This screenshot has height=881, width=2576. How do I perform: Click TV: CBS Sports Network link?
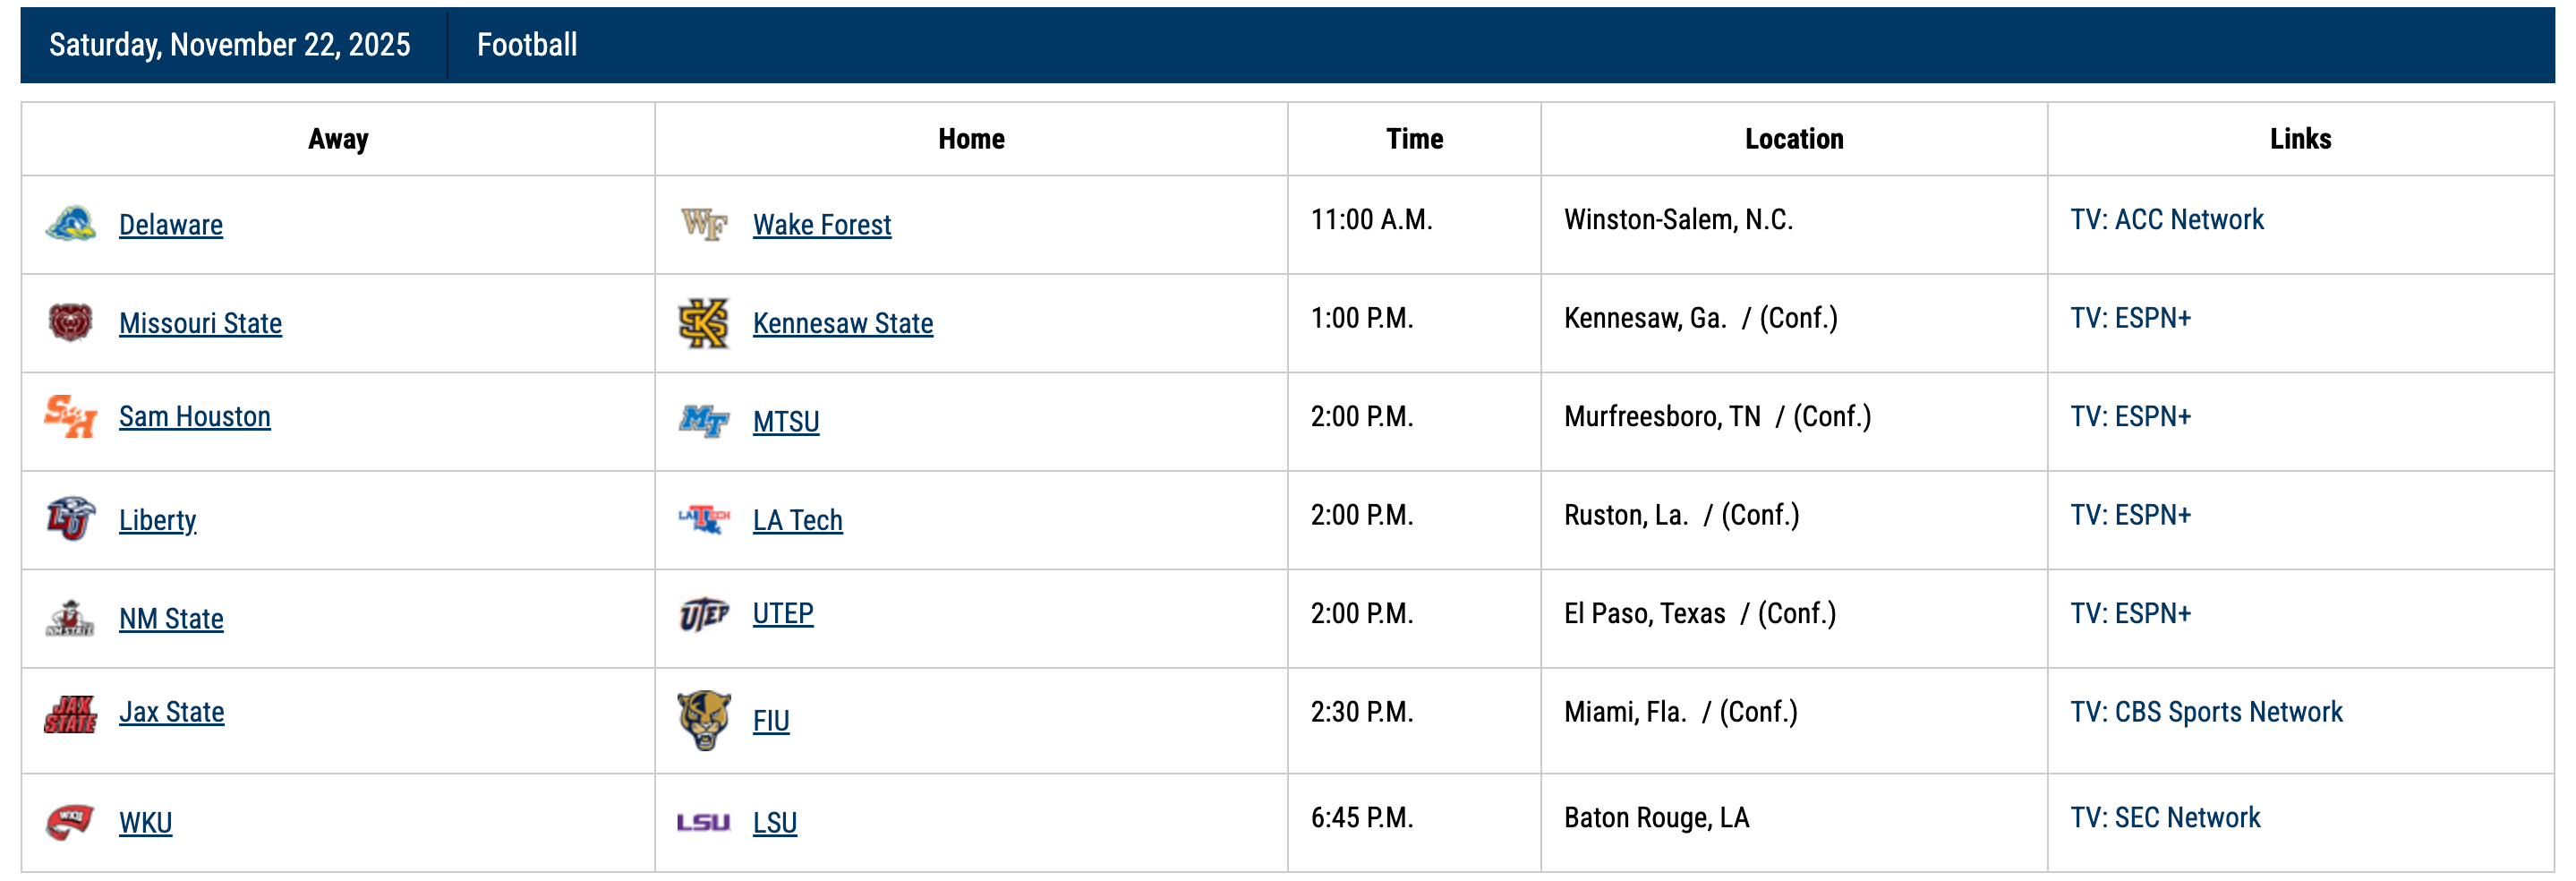(x=2206, y=712)
